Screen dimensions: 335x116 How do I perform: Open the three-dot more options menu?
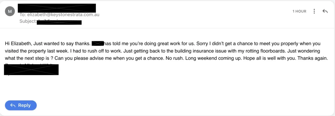(314, 11)
